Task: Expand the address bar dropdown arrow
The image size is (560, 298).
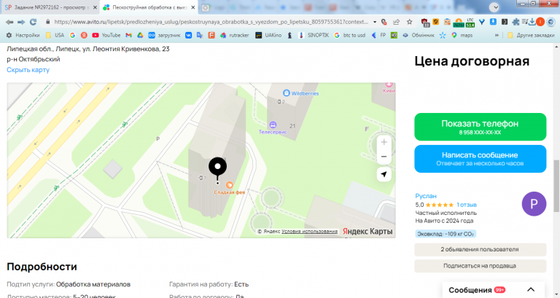Action: (x=375, y=22)
